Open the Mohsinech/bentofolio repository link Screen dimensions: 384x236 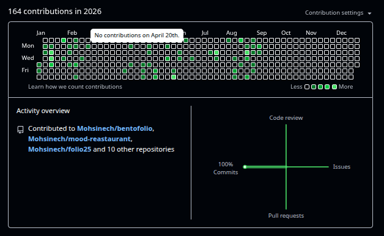[114, 128]
